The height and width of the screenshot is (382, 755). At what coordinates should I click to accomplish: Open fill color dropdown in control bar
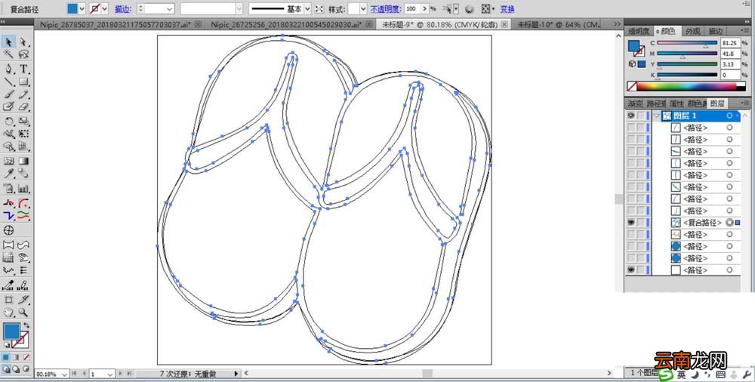coord(82,8)
